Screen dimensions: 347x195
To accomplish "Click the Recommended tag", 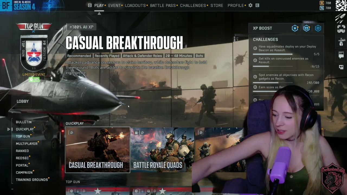I will (x=79, y=56).
